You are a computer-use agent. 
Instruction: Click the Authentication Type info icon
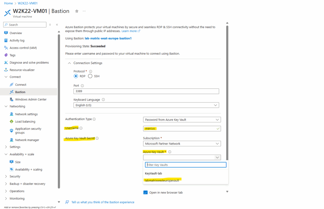[x=94, y=119]
